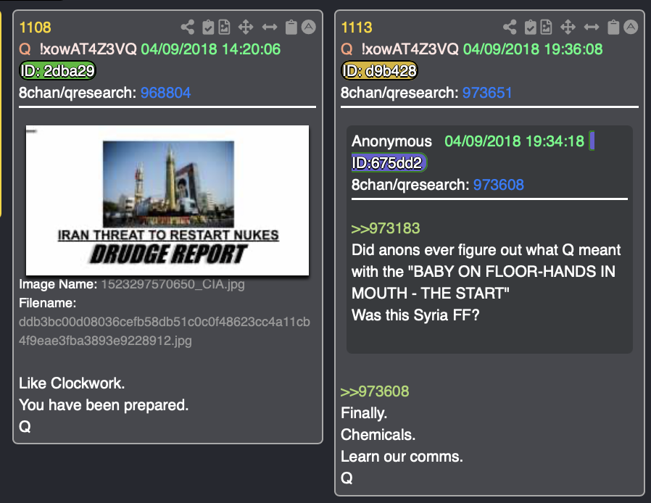Click horizontal resize arrows on post 1113
Screen dimensions: 651x503
592,28
